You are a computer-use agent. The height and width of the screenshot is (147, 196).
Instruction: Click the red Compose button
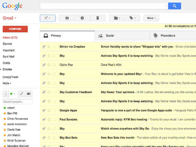coord(15,29)
